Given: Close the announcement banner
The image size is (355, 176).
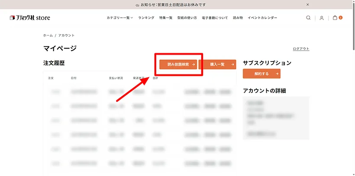Looking at the screenshot, I should [308, 4].
